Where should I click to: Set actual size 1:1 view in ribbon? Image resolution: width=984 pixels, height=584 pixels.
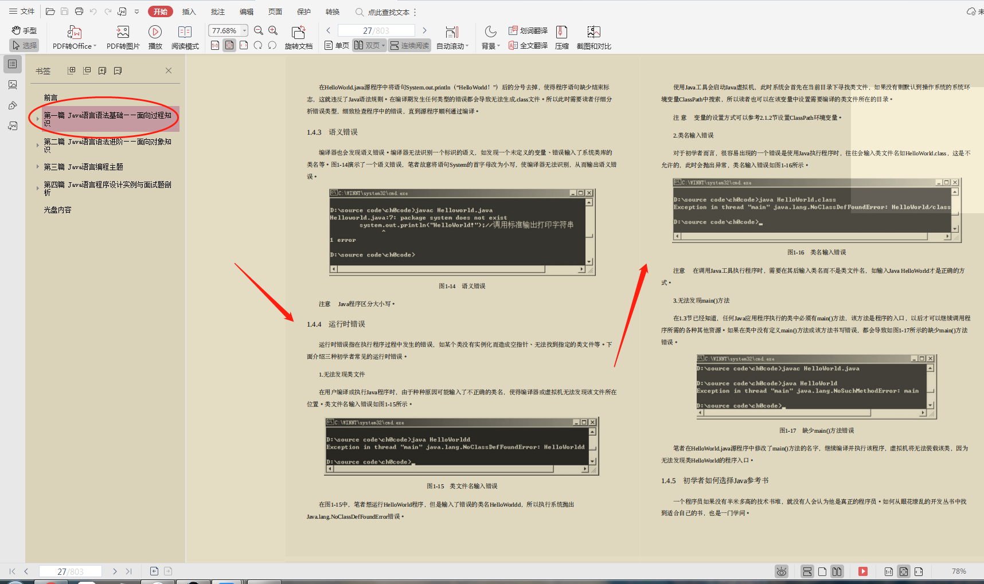tap(215, 45)
